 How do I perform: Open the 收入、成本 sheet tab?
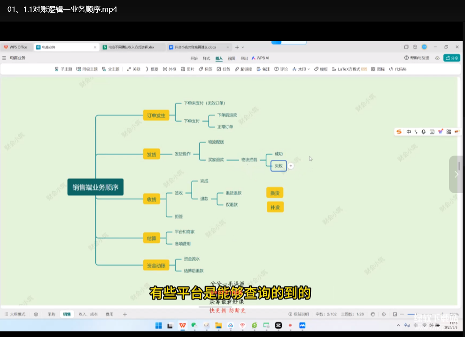[x=88, y=314]
